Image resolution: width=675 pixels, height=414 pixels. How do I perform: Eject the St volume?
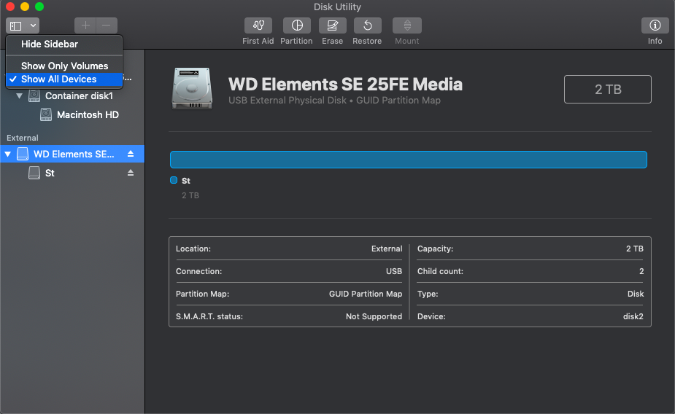[131, 173]
